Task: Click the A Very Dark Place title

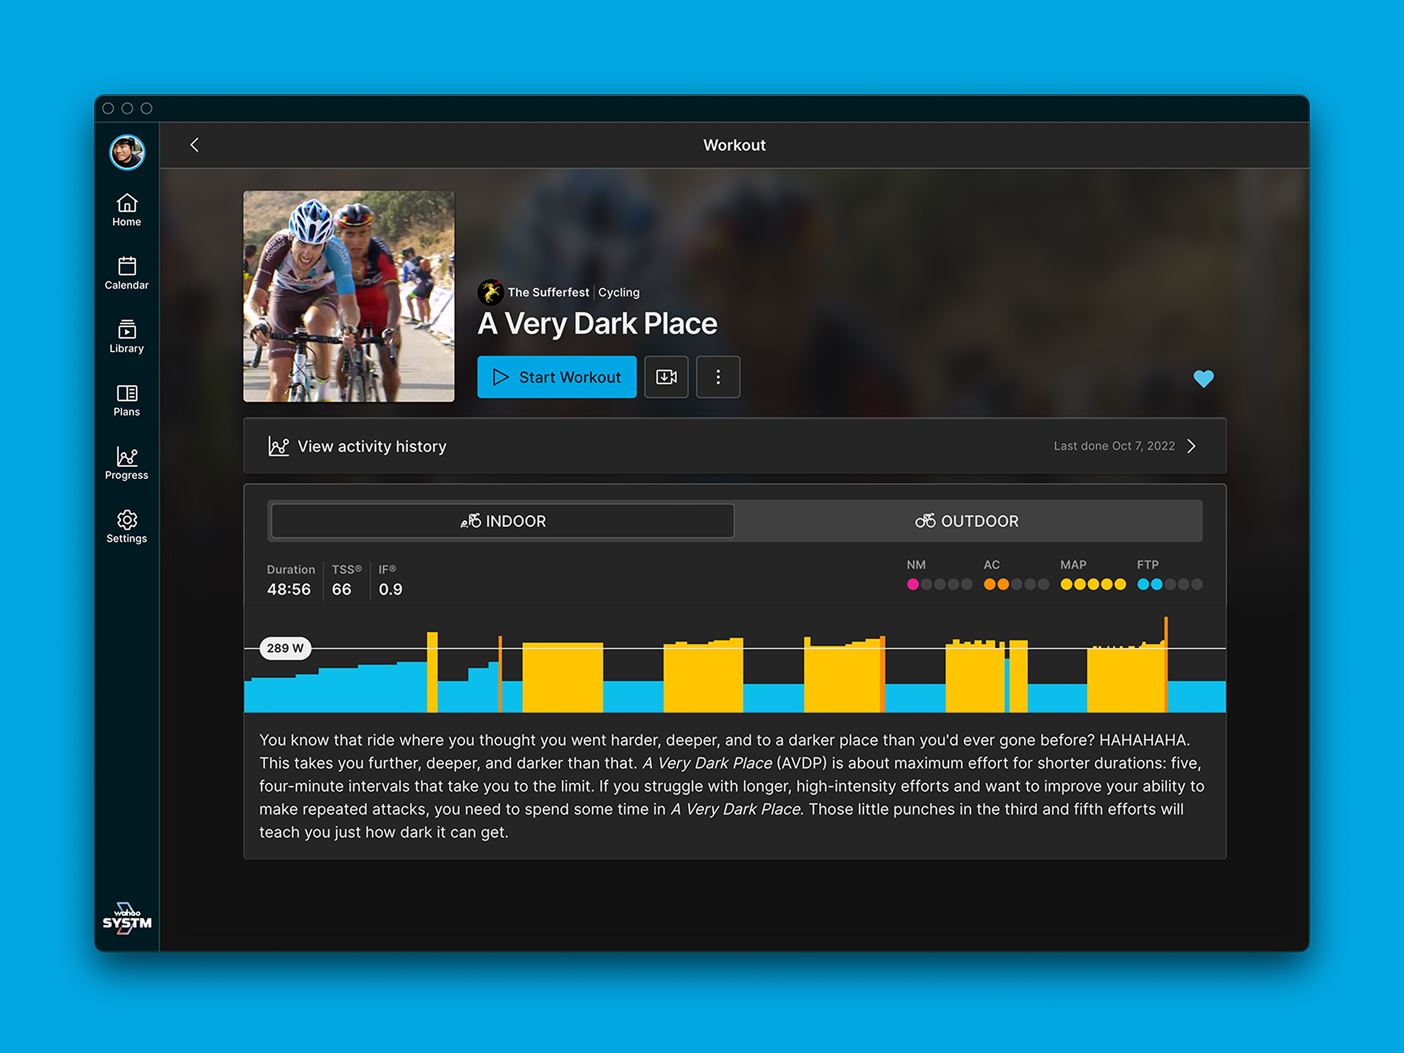Action: [x=597, y=324]
